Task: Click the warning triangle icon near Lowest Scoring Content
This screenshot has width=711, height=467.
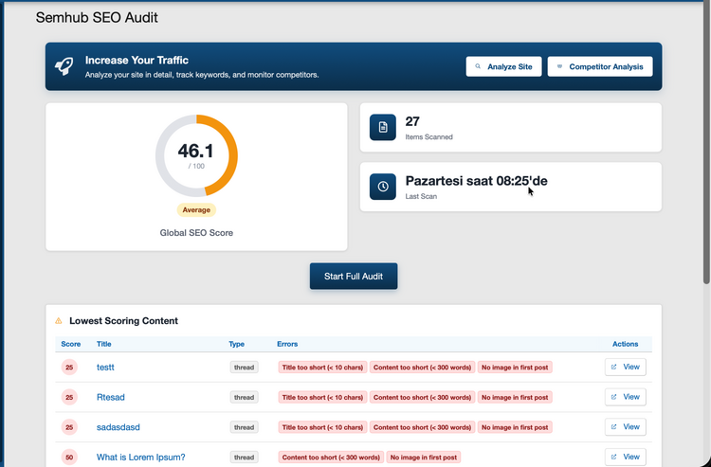Action: pos(59,321)
